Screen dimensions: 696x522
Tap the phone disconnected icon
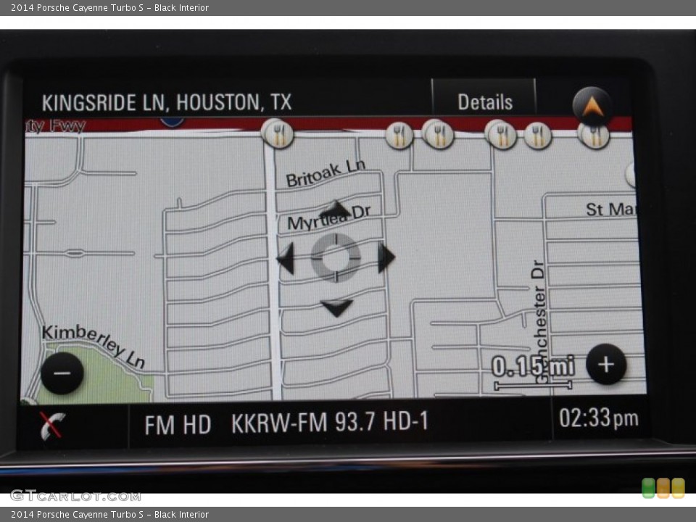(52, 426)
